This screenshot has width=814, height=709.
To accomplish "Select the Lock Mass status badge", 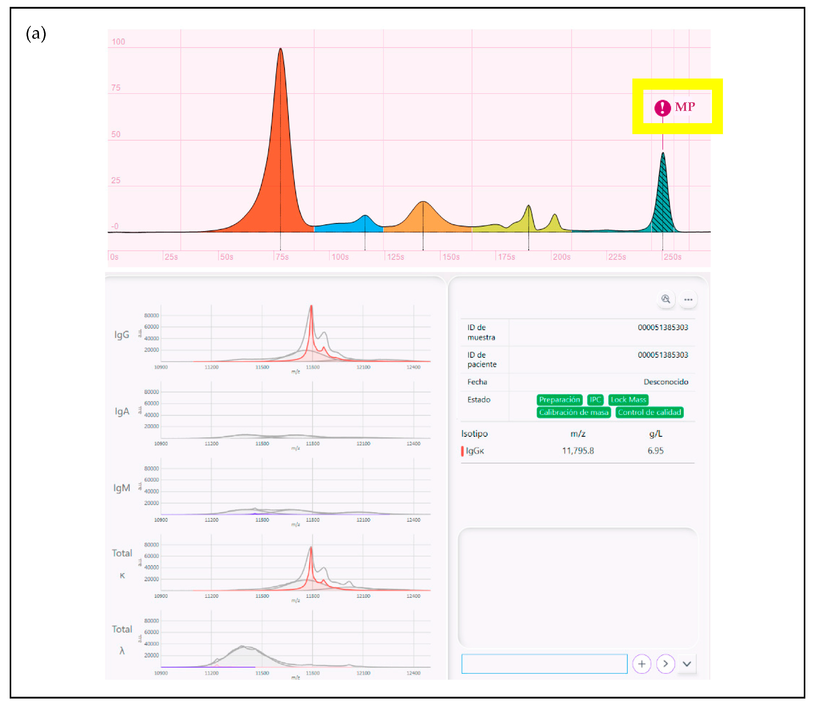I will tap(628, 399).
